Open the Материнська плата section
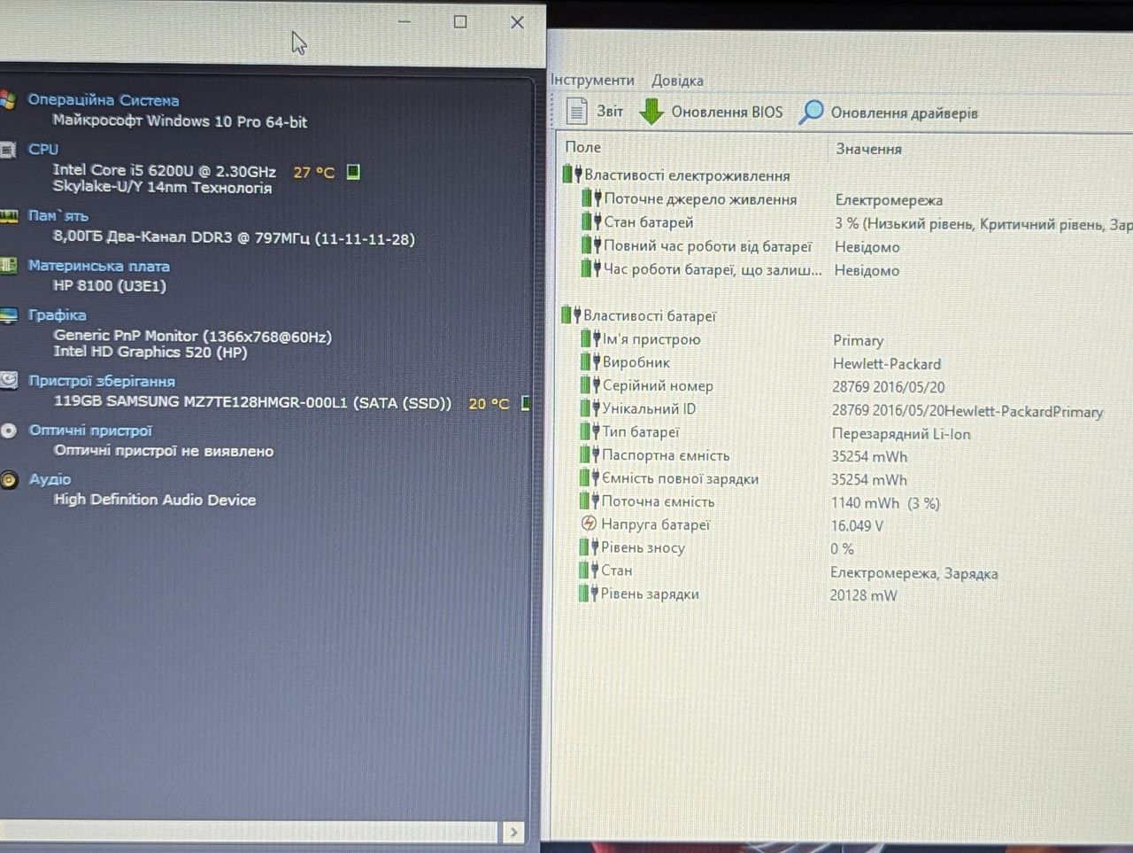 coord(98,266)
